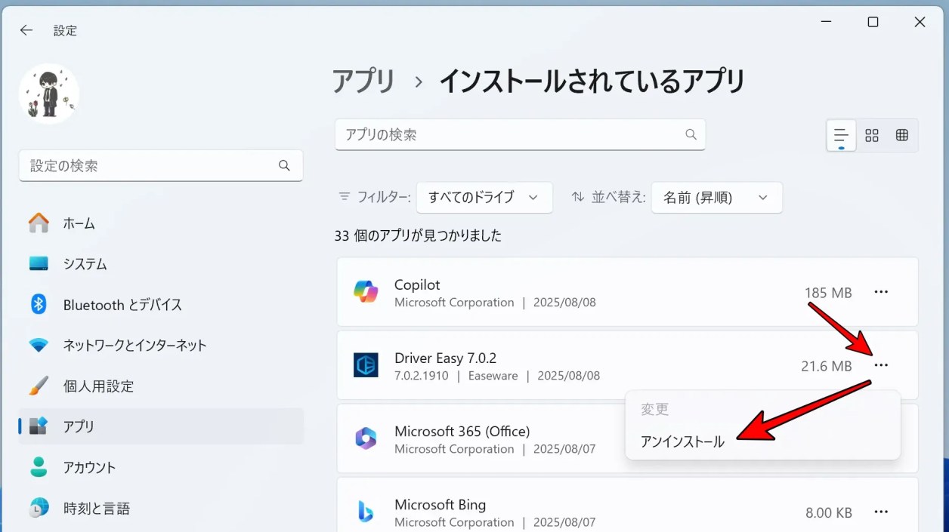Focus the 設定の検索 search box
The image size is (949, 532).
coord(161,165)
